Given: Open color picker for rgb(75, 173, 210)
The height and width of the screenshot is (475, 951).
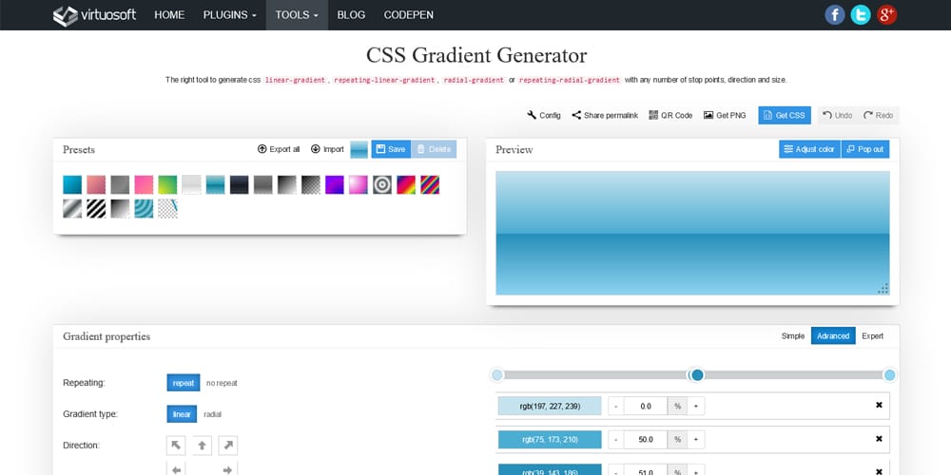Looking at the screenshot, I should [550, 440].
